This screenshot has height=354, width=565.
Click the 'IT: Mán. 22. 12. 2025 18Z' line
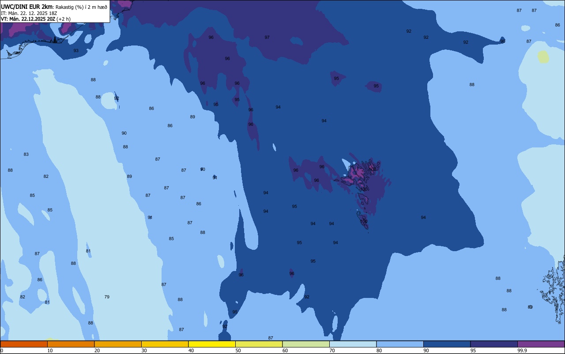[29, 13]
